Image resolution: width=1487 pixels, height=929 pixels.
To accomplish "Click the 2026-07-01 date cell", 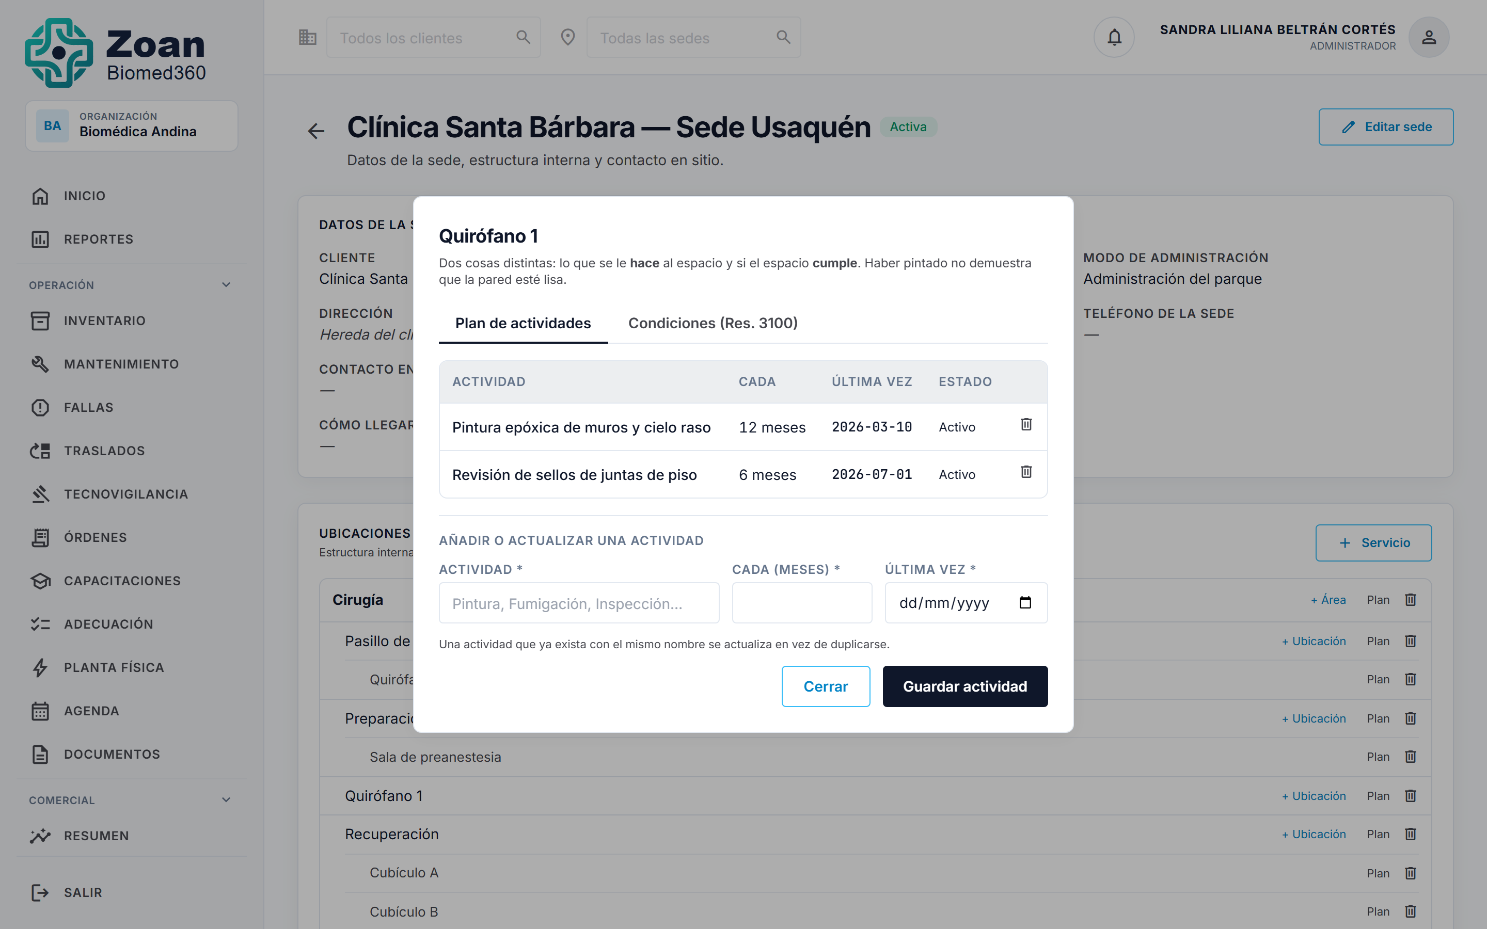I will point(872,474).
